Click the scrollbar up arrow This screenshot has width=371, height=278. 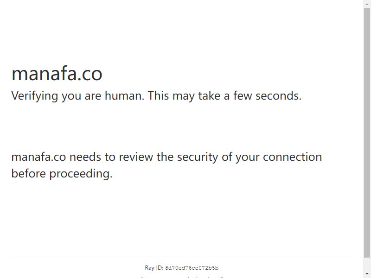(x=367, y=3)
